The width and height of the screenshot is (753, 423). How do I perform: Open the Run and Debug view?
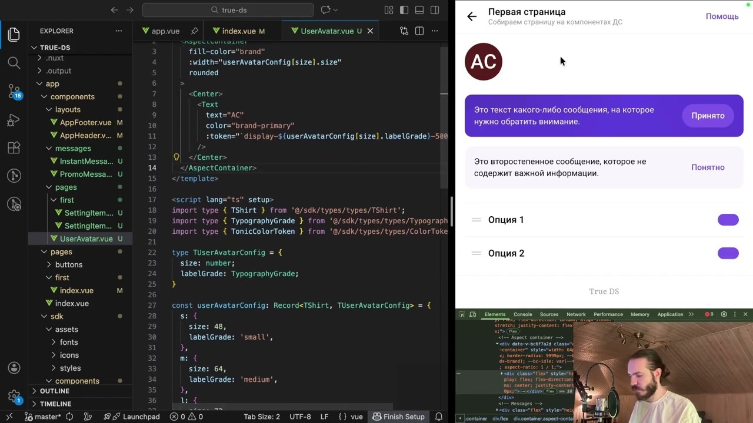pos(14,119)
